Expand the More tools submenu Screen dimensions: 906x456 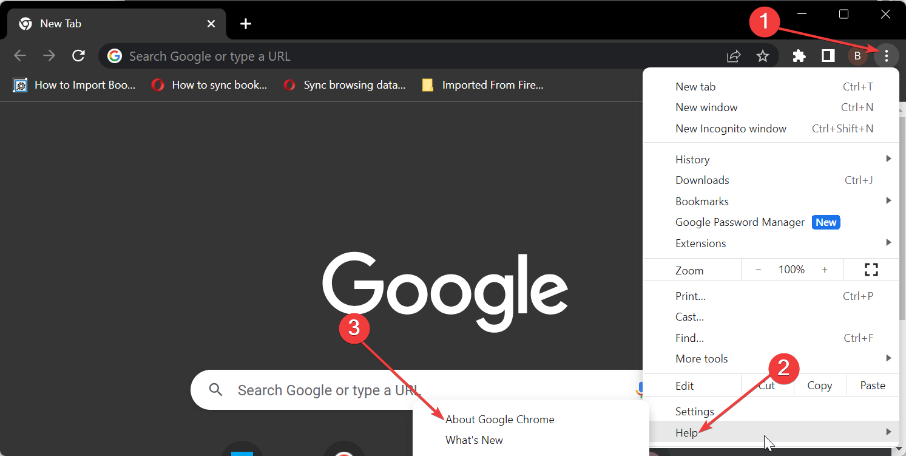771,359
